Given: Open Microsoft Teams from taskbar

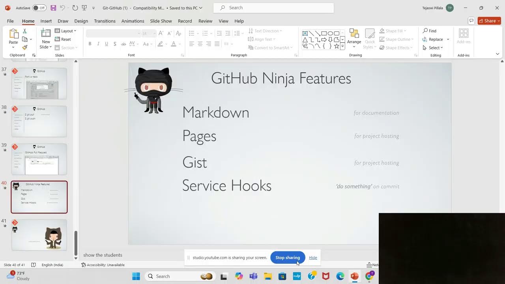Looking at the screenshot, I should (x=253, y=276).
